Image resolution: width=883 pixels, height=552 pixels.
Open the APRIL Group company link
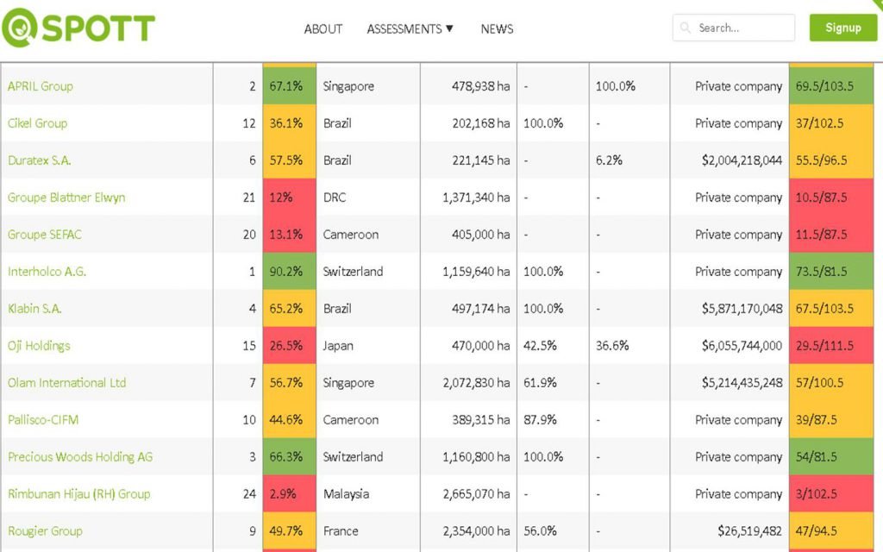point(41,86)
